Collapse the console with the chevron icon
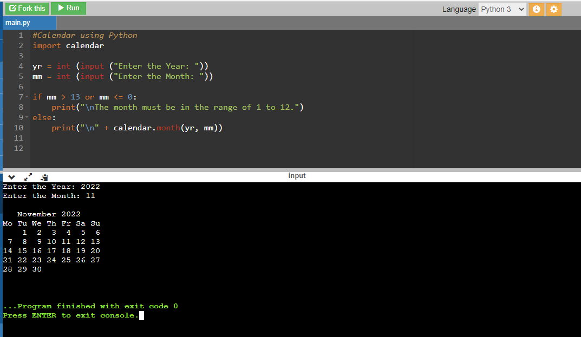The width and height of the screenshot is (581, 337). tap(11, 177)
